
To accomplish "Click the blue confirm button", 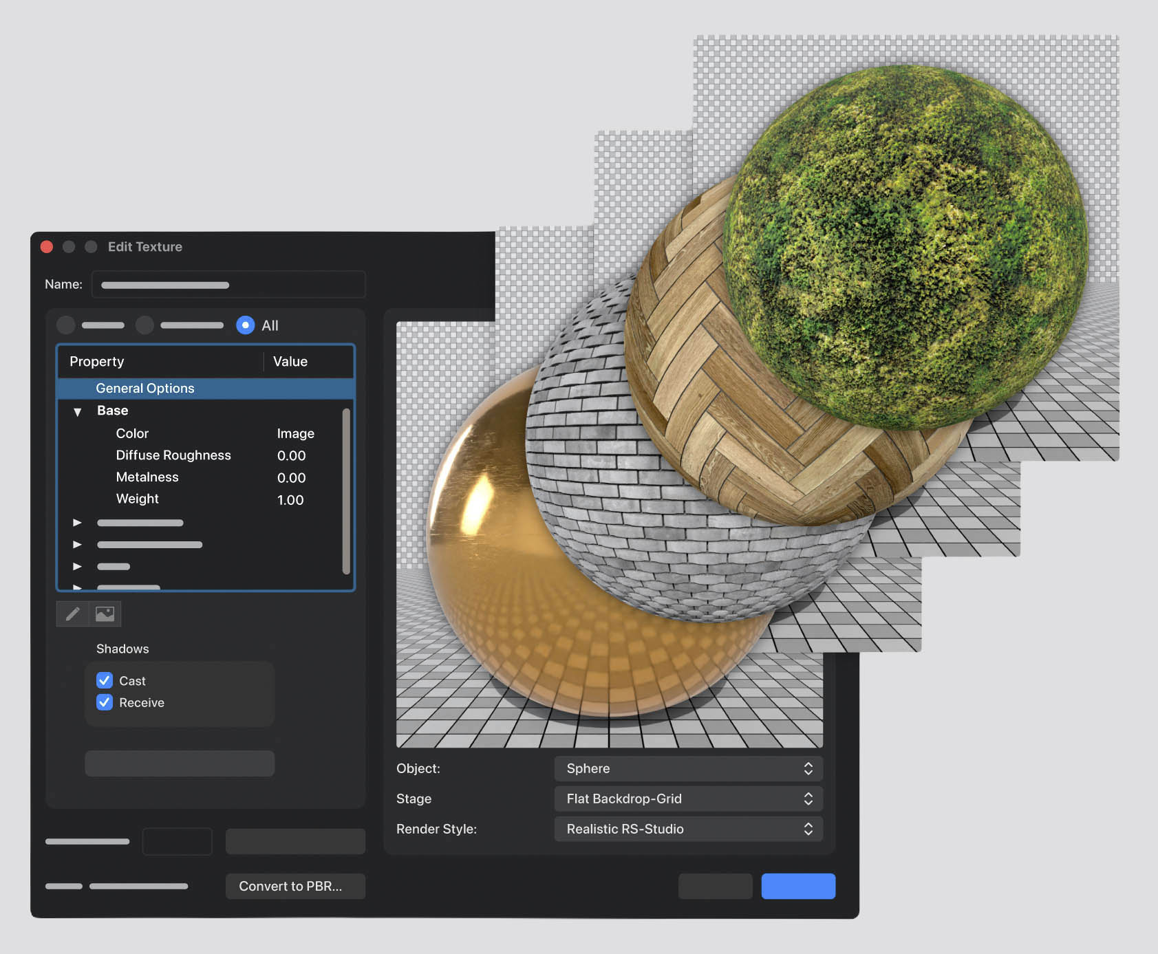I will pos(798,886).
